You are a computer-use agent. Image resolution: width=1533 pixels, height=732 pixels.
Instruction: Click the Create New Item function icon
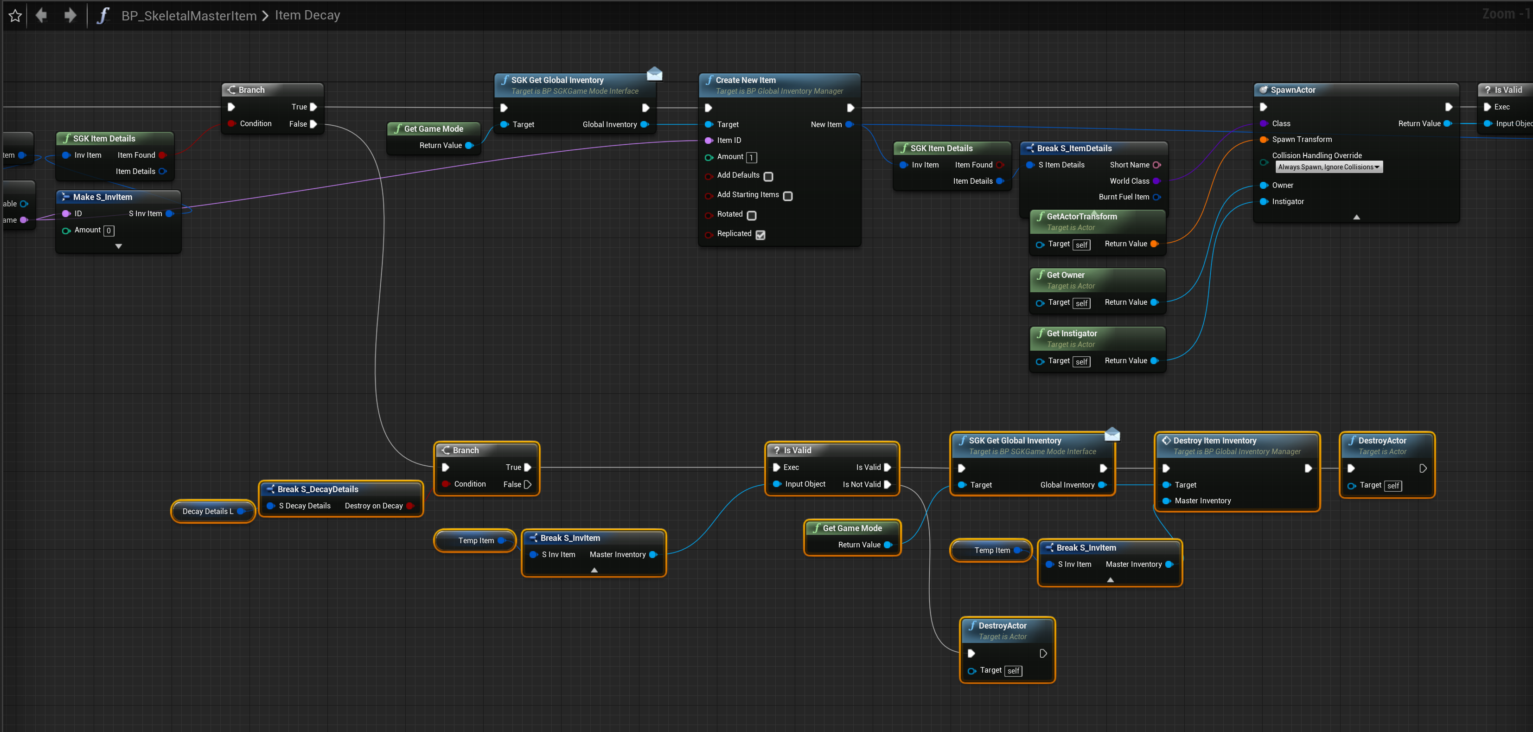pos(709,80)
